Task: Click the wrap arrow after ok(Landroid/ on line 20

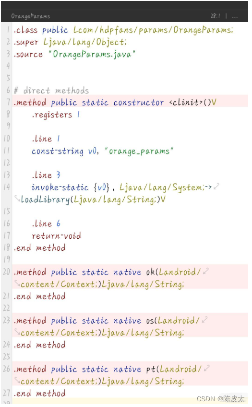Action: pos(206,271)
